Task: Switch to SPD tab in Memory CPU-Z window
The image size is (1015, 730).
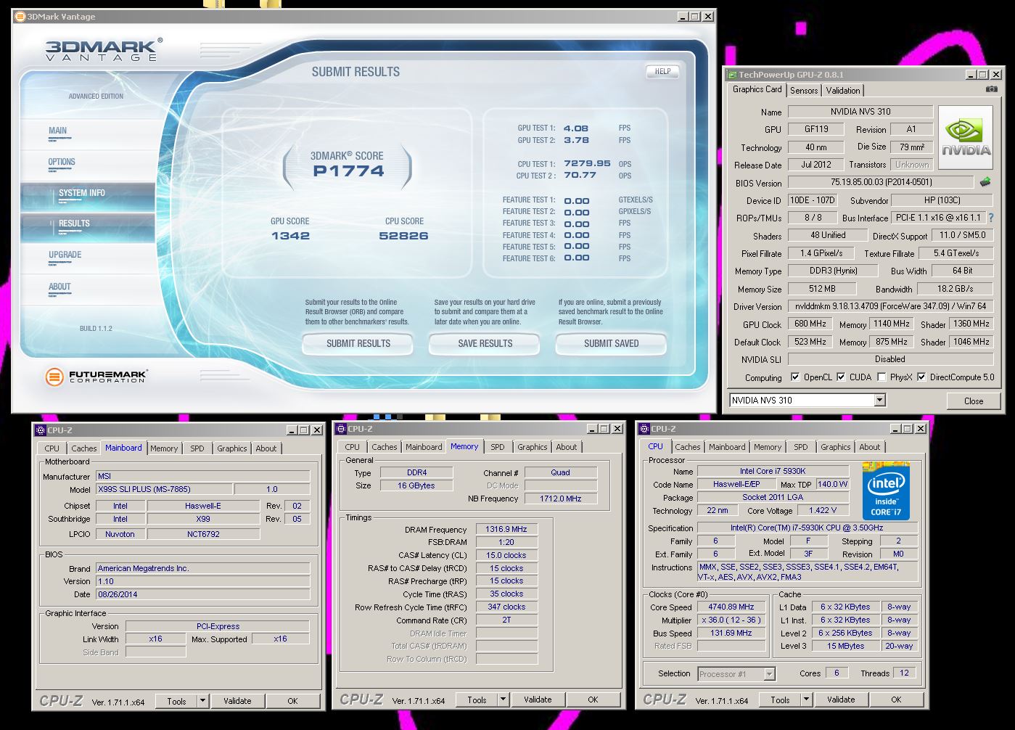Action: tap(498, 447)
